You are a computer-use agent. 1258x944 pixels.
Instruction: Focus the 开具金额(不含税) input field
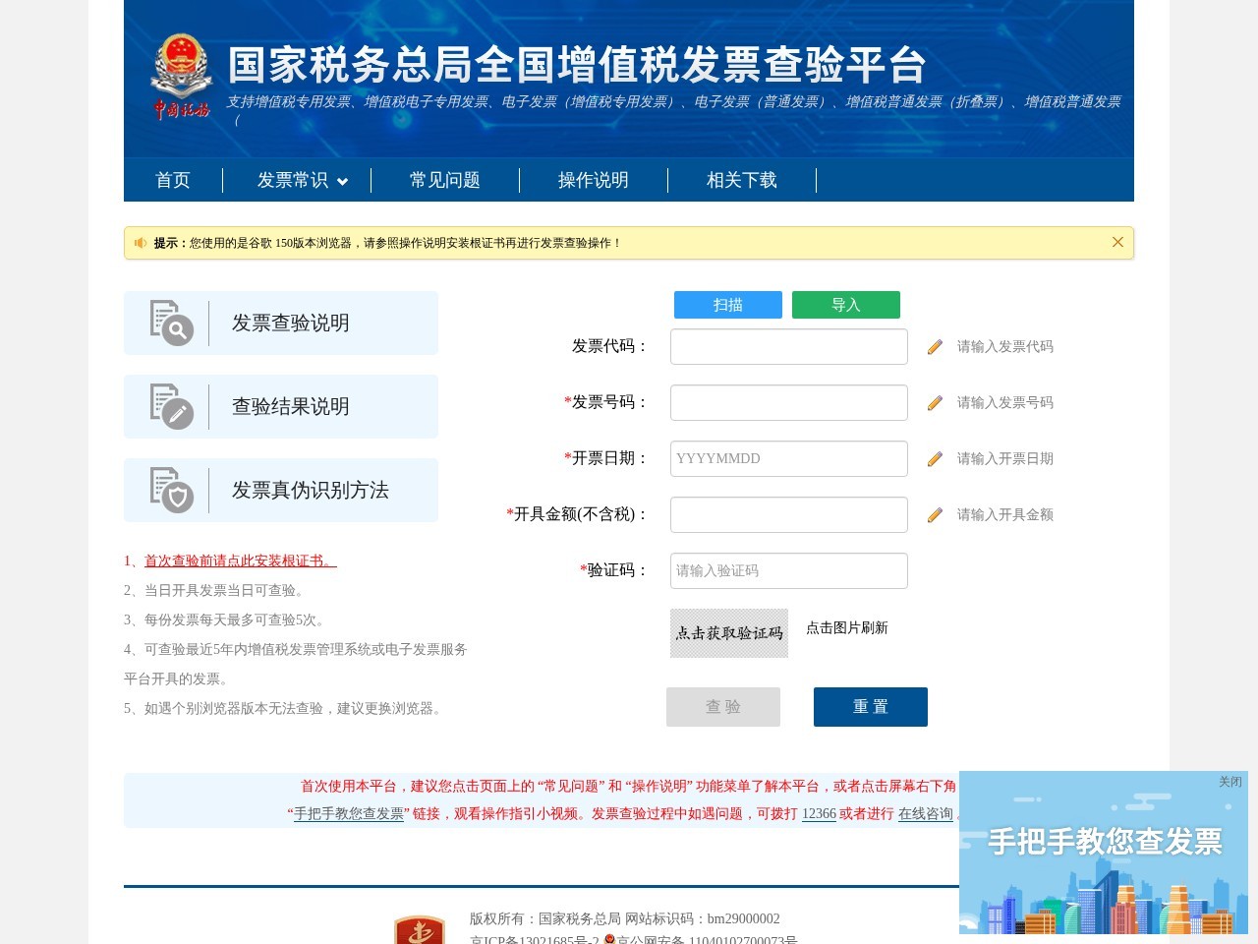point(789,514)
